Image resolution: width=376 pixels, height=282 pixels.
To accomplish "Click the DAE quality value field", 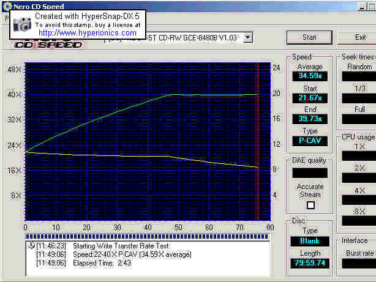I will 310,173.
